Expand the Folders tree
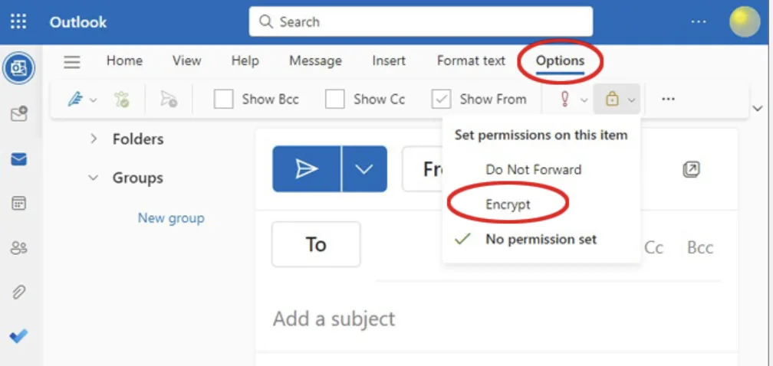This screenshot has width=773, height=366. [x=94, y=139]
